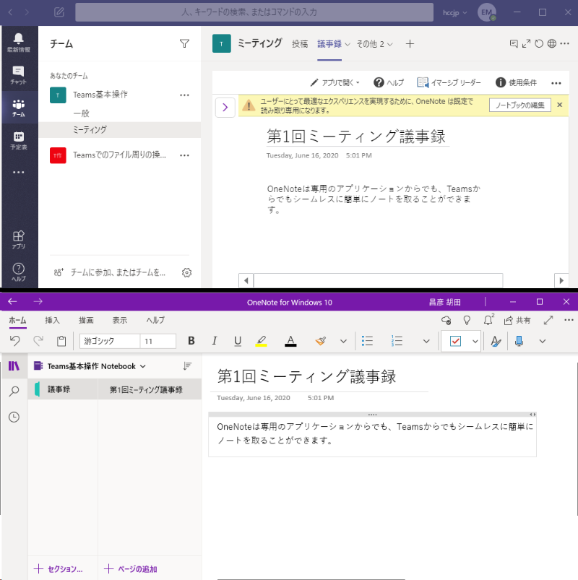This screenshot has height=580, width=578.
Task: Click the Italic formatting button in OneNote
Action: [x=214, y=341]
